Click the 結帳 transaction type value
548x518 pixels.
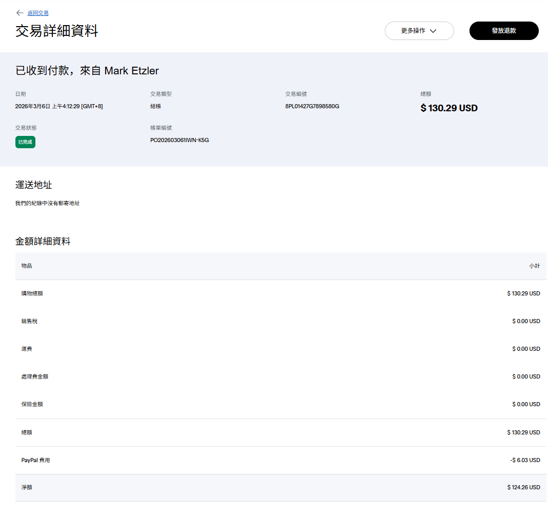coord(156,106)
